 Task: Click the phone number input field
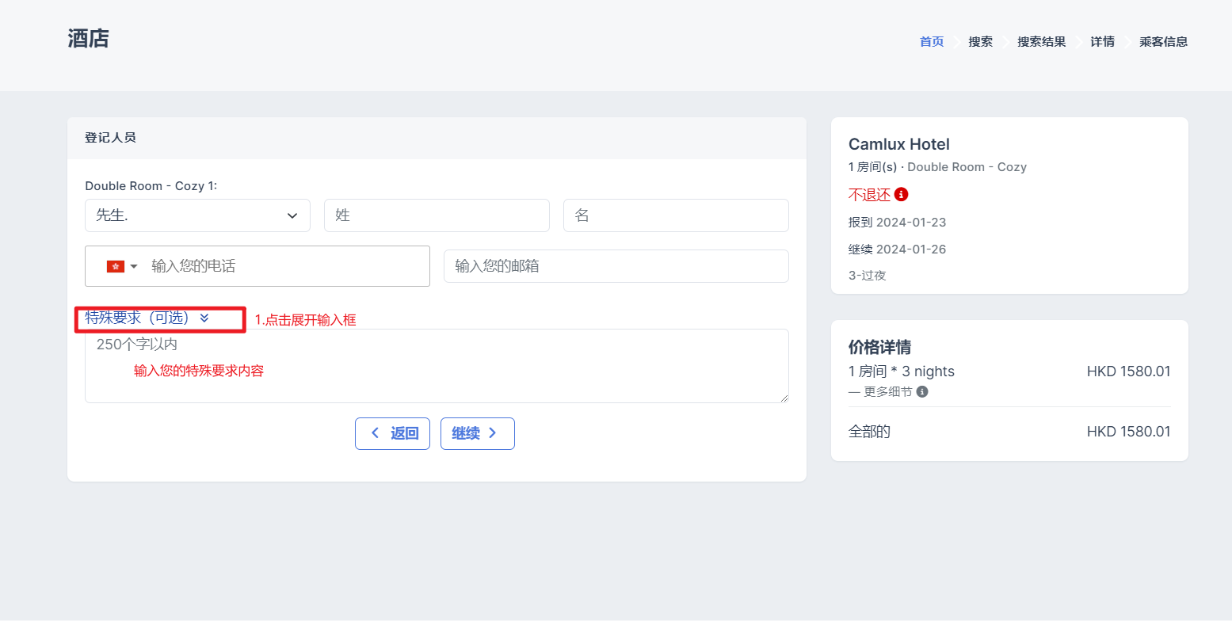click(x=285, y=267)
